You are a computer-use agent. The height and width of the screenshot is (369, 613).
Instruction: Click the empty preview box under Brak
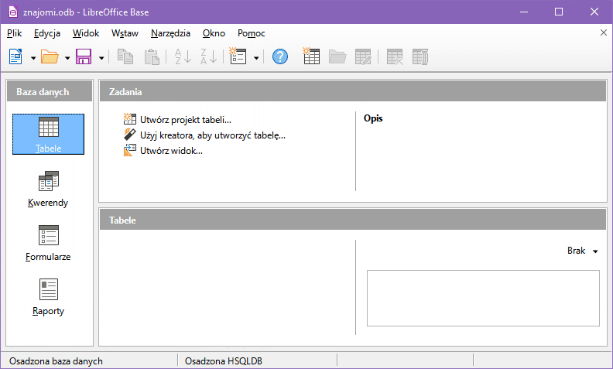(x=483, y=298)
